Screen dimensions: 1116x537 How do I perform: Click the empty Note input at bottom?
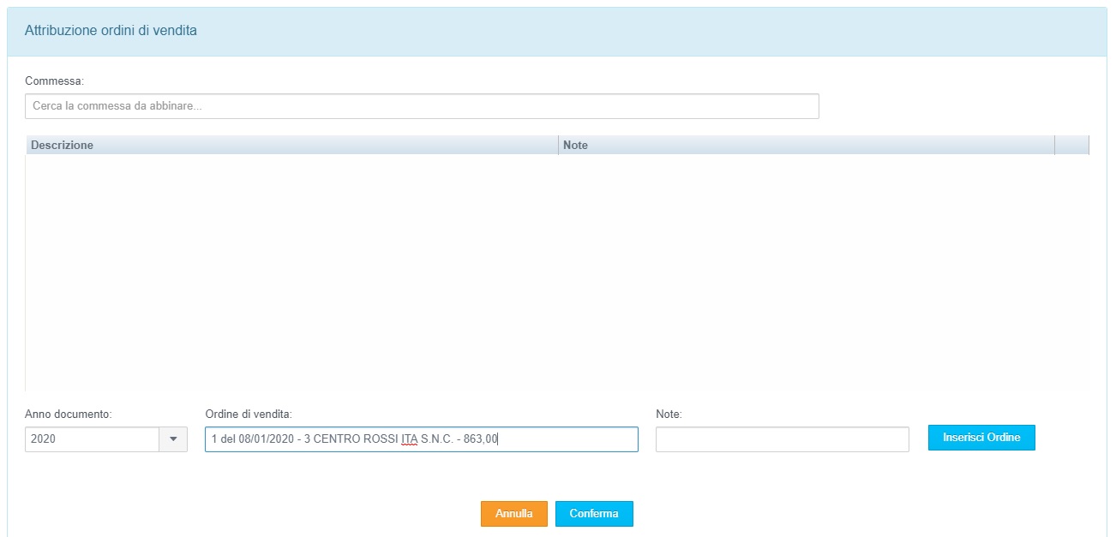tap(782, 439)
